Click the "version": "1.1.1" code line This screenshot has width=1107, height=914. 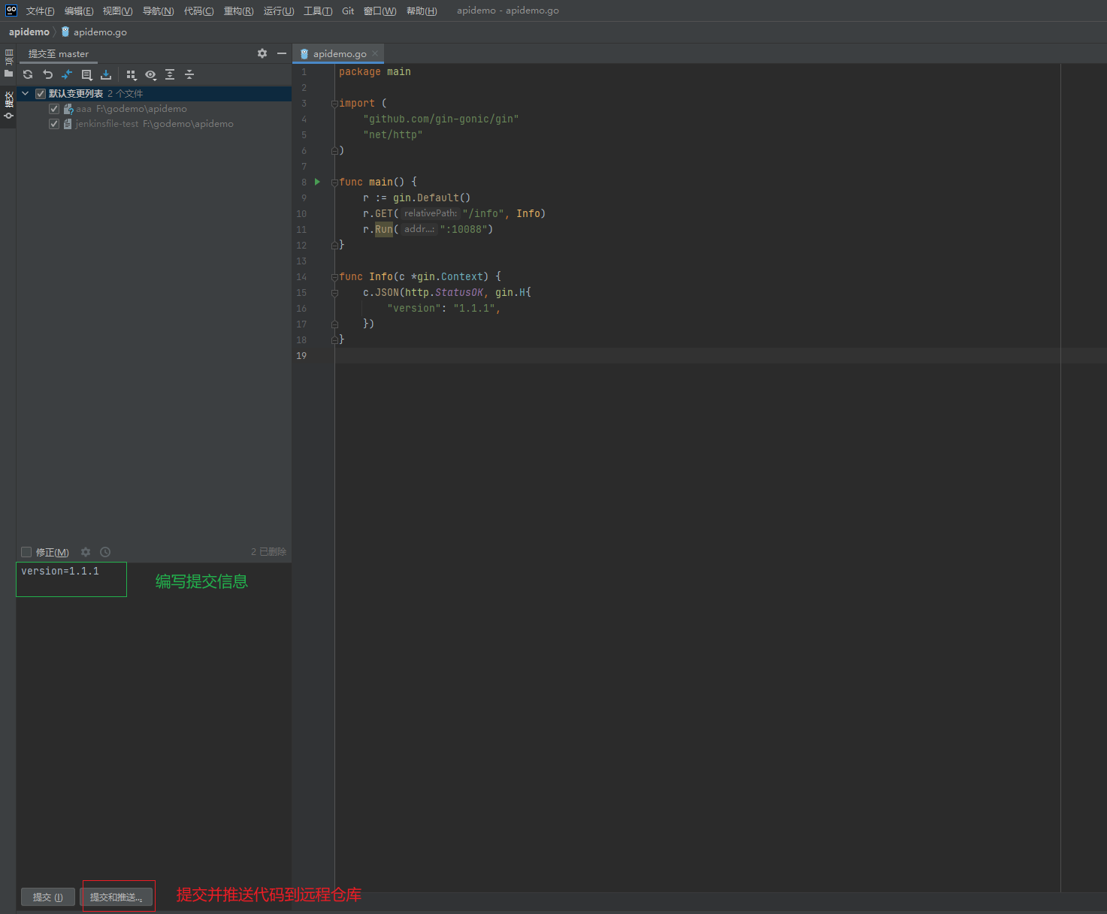(x=443, y=308)
